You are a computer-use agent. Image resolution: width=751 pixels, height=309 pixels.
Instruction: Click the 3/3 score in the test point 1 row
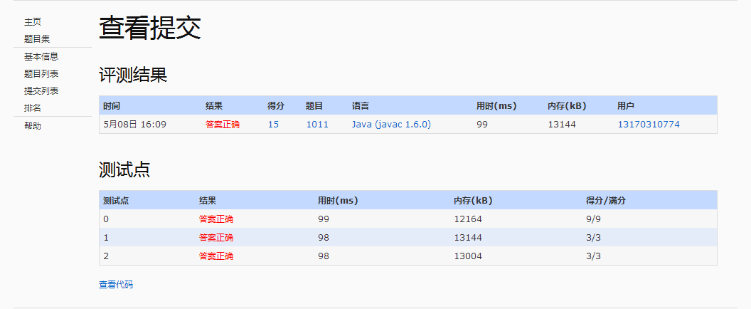pos(593,238)
